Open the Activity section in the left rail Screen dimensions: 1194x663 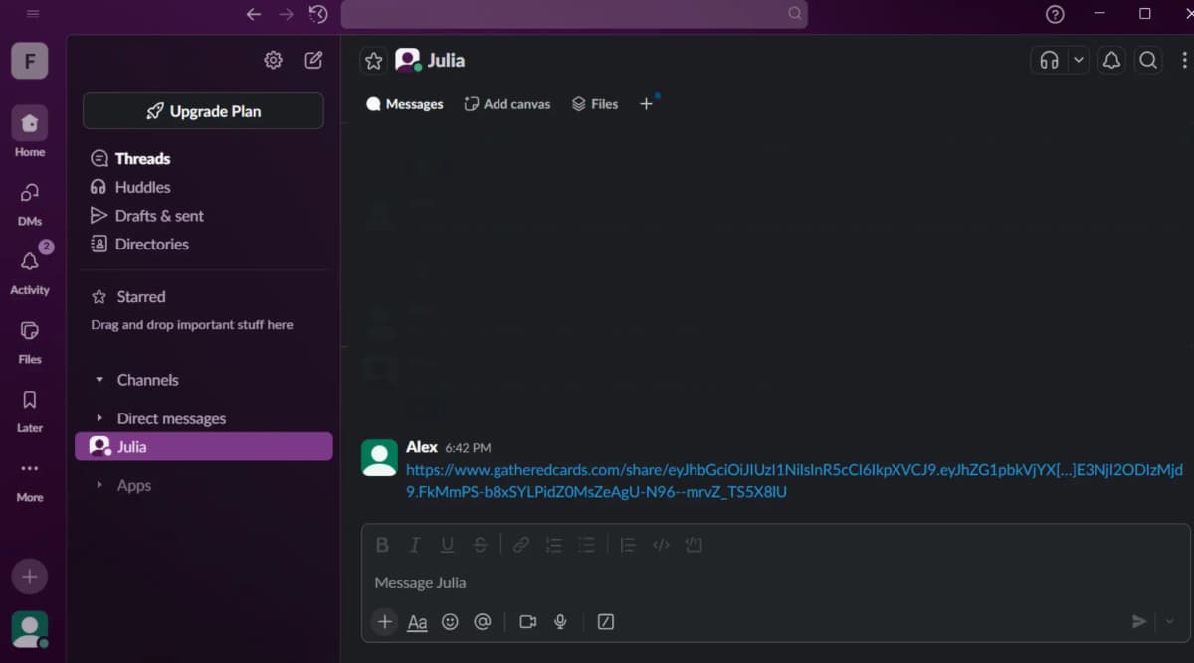pyautogui.click(x=30, y=268)
